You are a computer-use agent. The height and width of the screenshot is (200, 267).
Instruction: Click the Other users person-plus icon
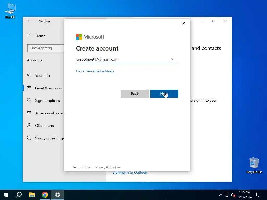click(29, 125)
